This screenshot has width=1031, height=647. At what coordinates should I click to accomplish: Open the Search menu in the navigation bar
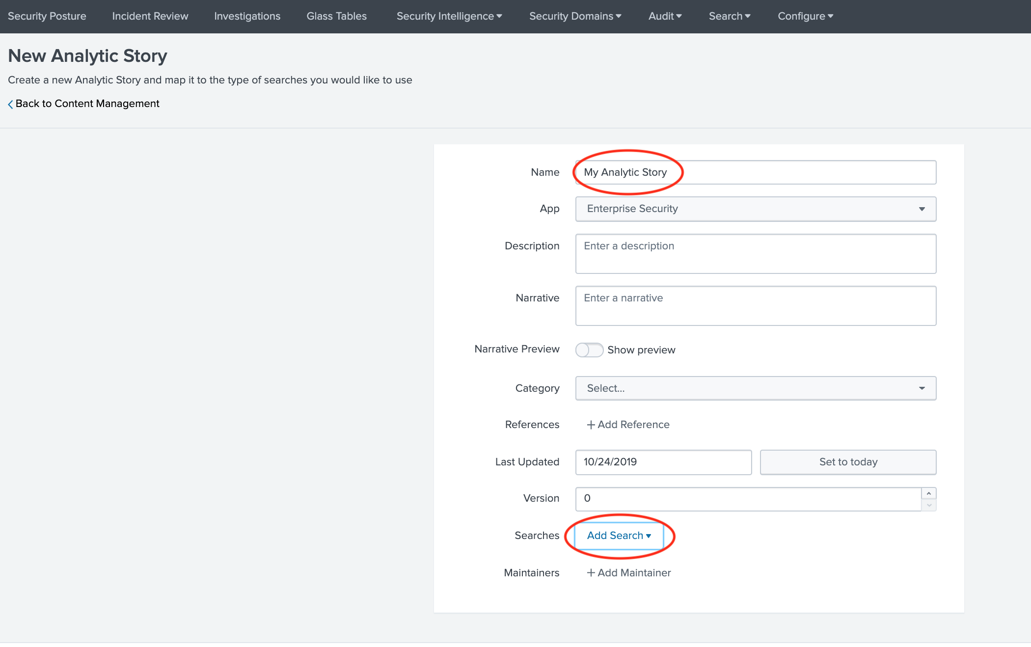click(x=729, y=16)
